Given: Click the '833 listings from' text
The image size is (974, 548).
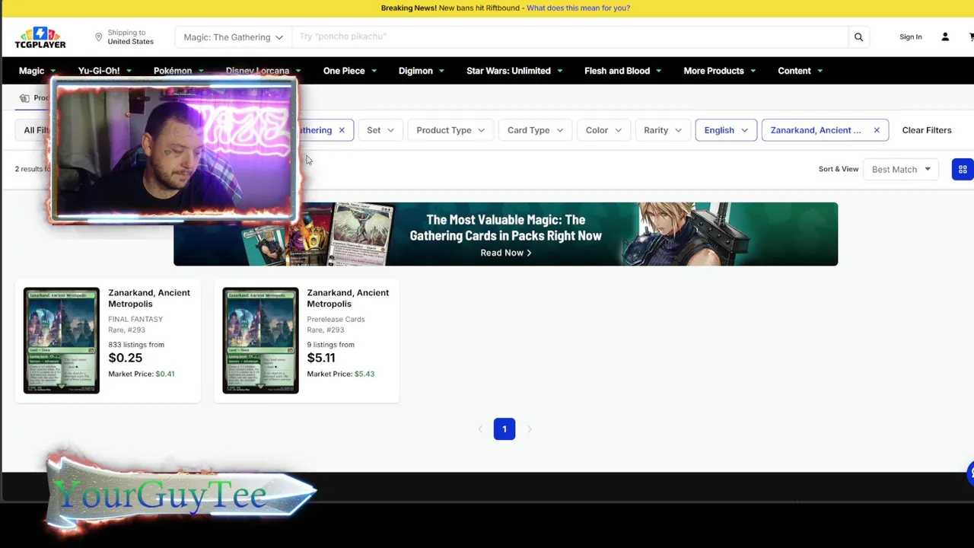Looking at the screenshot, I should click(136, 345).
